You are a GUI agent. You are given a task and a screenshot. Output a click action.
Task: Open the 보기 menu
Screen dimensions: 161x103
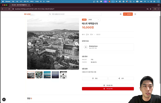[21, 1]
